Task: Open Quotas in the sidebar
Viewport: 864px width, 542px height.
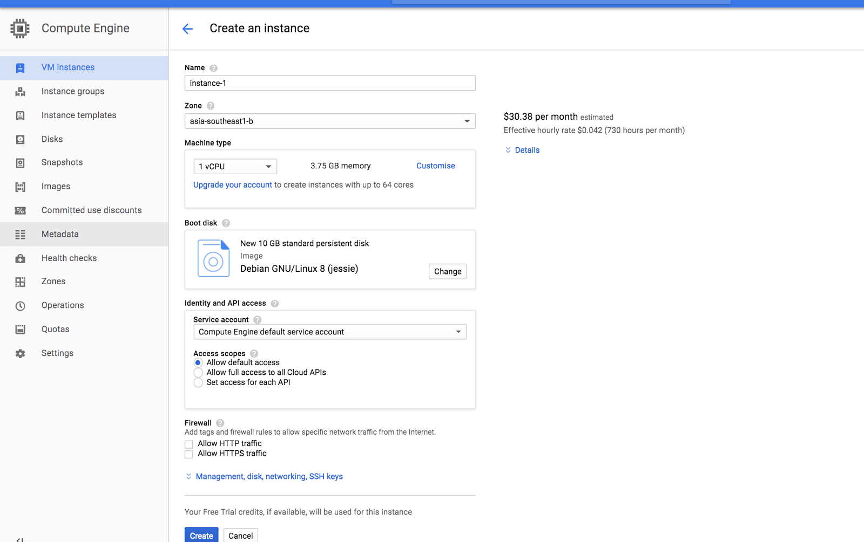Action: 84,330
